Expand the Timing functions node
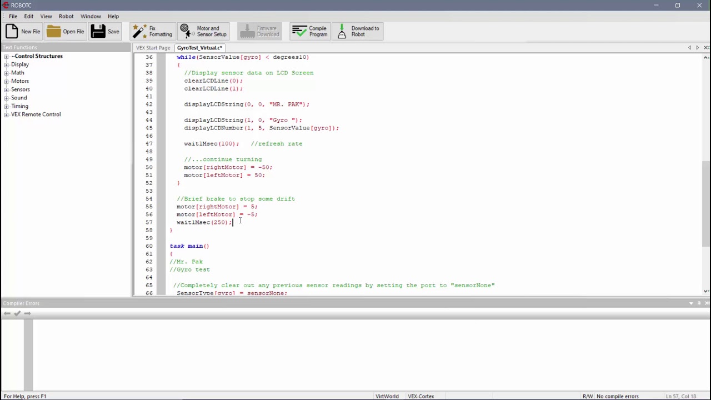Viewport: 711px width, 400px height. [x=6, y=106]
